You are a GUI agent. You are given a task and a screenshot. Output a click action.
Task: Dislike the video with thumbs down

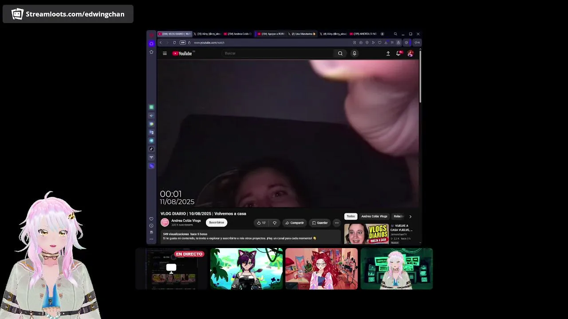274,223
